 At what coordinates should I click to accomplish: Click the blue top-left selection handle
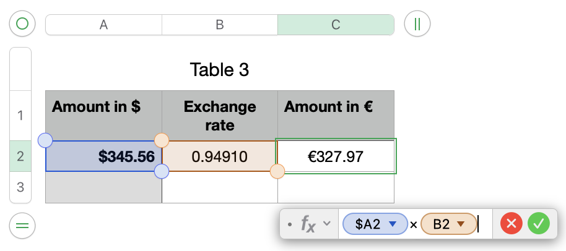click(45, 140)
